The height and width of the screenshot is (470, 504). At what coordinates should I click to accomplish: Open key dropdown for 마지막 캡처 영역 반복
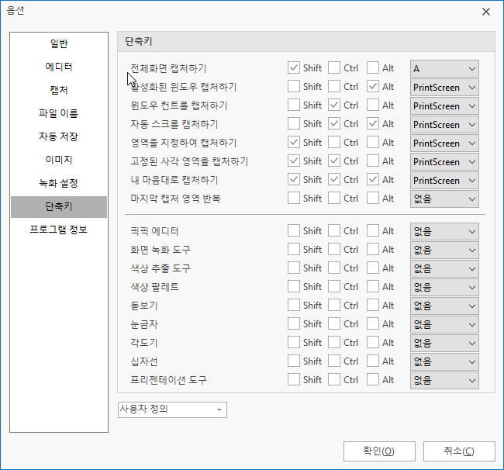pos(444,199)
